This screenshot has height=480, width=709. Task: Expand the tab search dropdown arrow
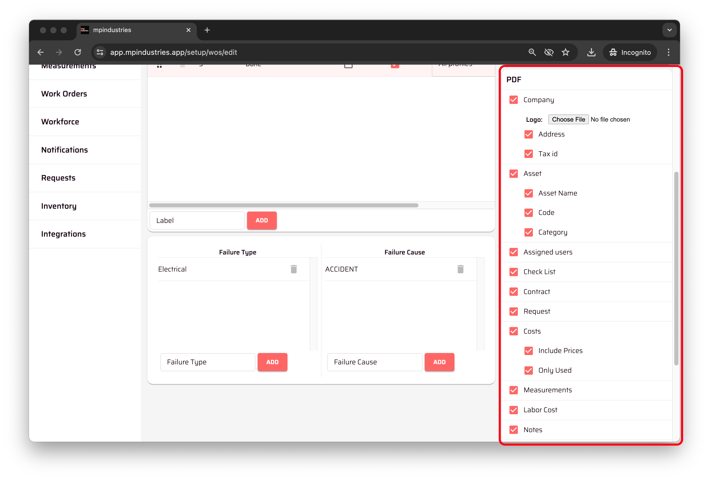click(669, 30)
